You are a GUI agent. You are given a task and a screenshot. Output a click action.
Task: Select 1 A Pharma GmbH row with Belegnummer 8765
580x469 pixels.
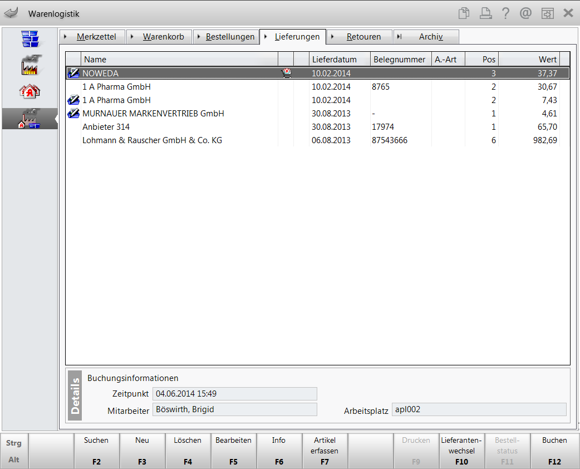coord(318,87)
